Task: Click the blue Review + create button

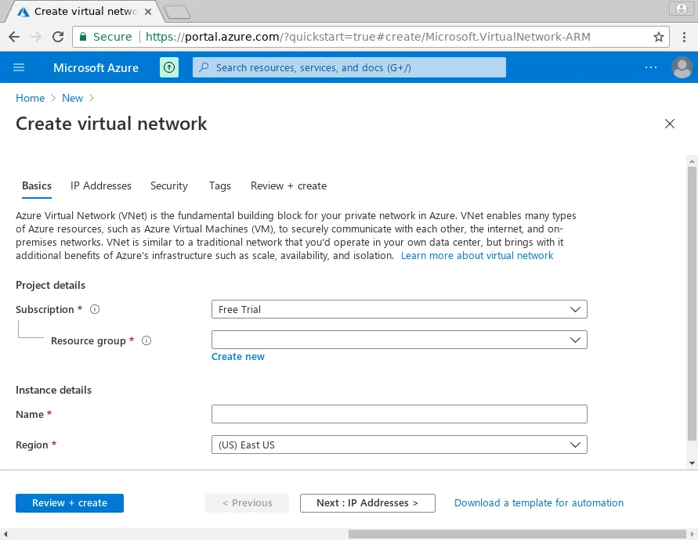Action: pyautogui.click(x=70, y=503)
